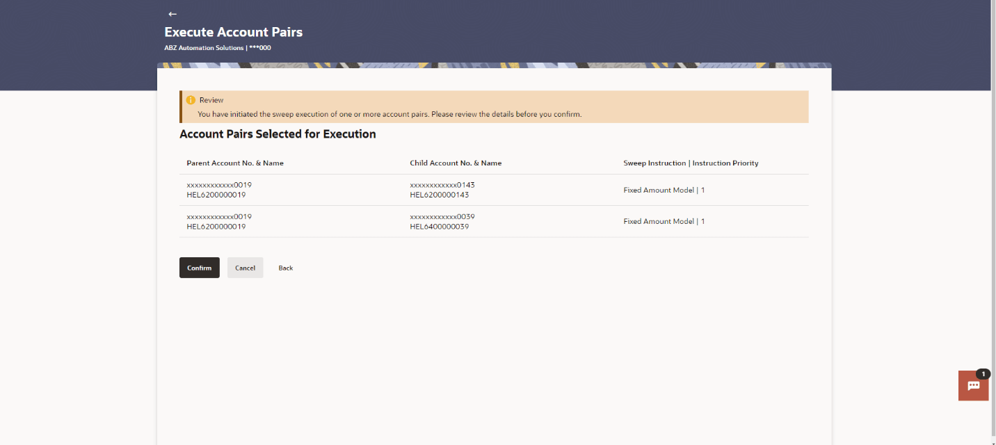Click the review message text in the banner
The width and height of the screenshot is (996, 445).
(x=389, y=114)
